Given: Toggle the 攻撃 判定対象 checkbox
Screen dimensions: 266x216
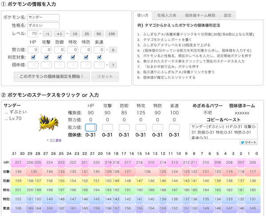Looking at the screenshot, I should click(x=46, y=57).
